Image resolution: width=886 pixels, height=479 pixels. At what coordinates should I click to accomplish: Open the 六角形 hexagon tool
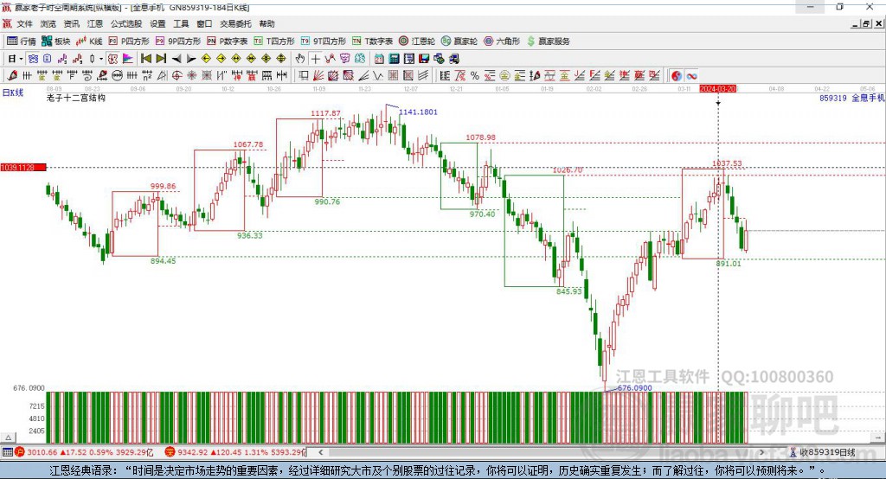coord(501,42)
